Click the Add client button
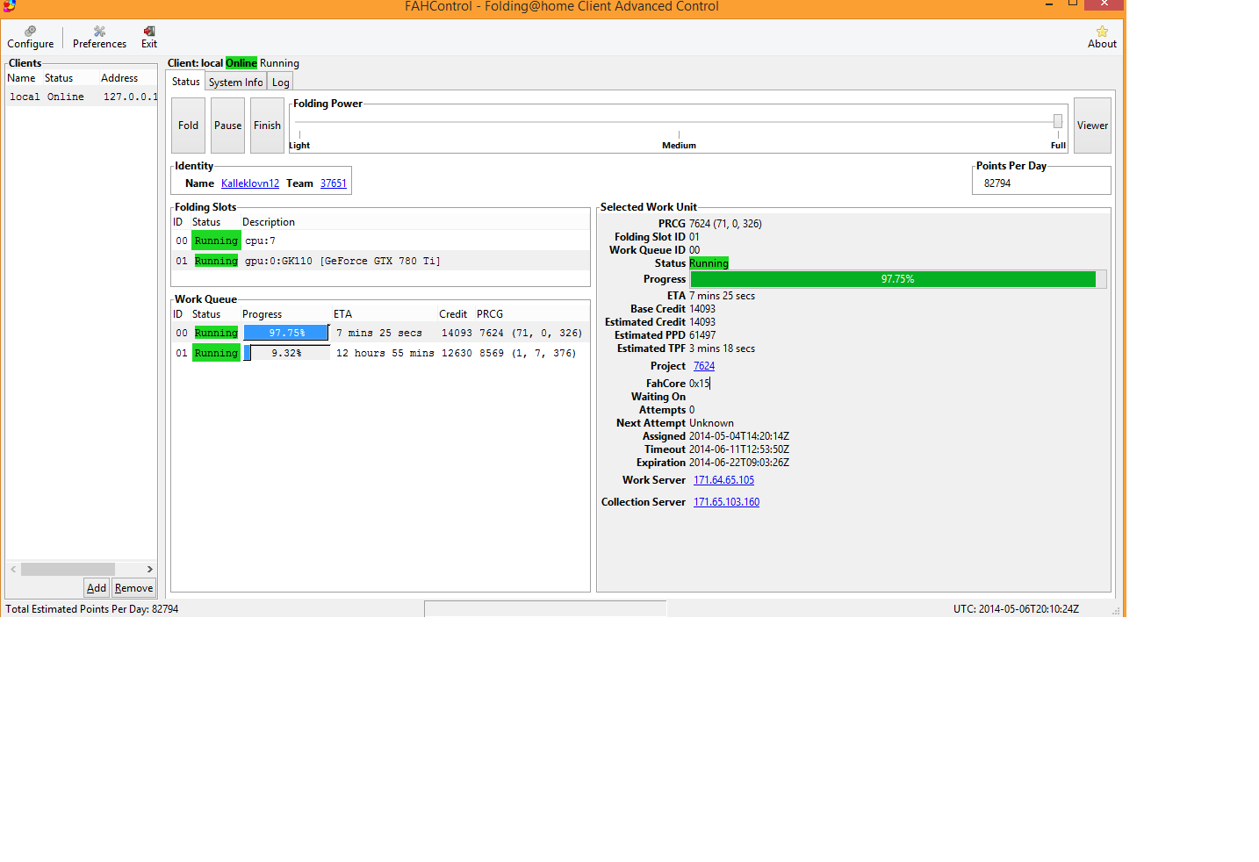 pyautogui.click(x=97, y=588)
